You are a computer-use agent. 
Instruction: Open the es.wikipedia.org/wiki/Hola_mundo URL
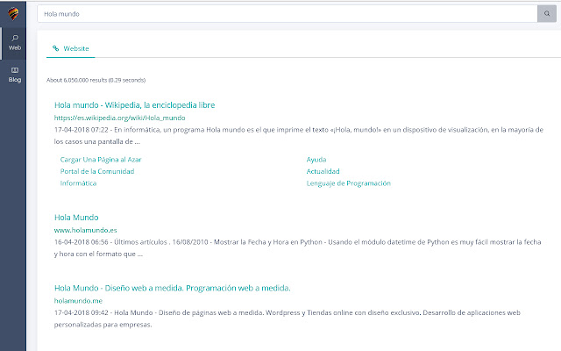(x=119, y=118)
